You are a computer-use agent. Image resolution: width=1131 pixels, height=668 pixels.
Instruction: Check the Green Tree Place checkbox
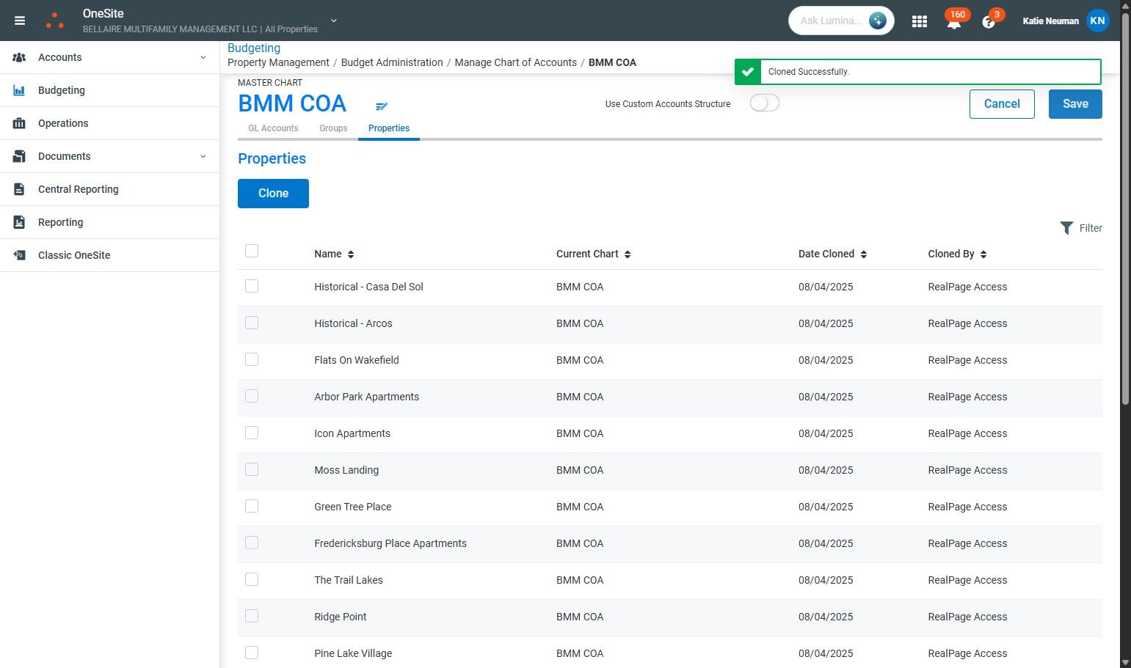(252, 506)
